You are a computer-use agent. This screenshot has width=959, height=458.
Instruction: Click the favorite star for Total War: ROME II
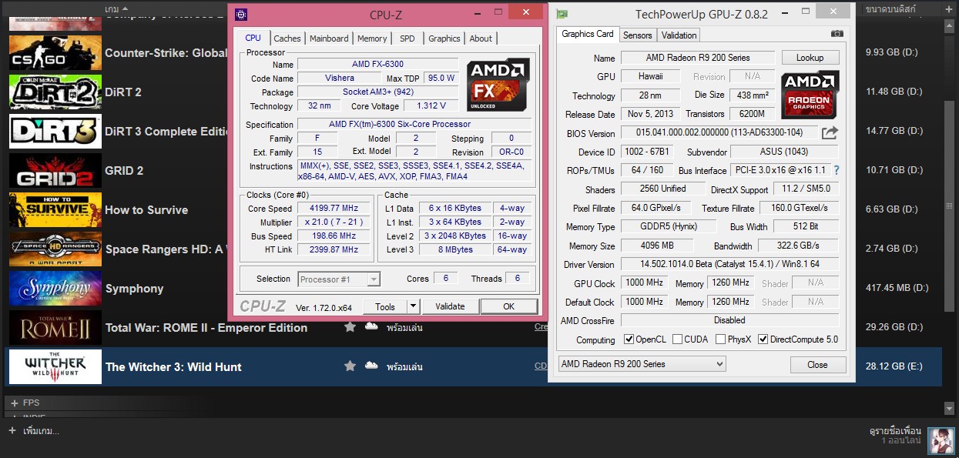click(x=350, y=327)
